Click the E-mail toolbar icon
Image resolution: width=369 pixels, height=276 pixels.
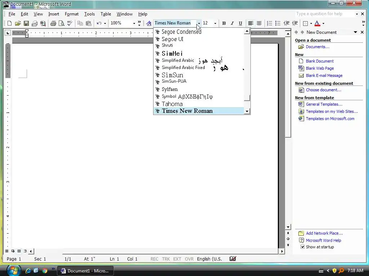pos(35,23)
